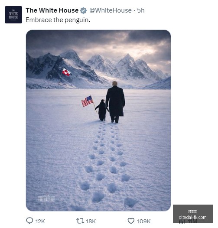This screenshot has height=228, width=218.
Task: Click the 12K reply count
Action: (40, 221)
